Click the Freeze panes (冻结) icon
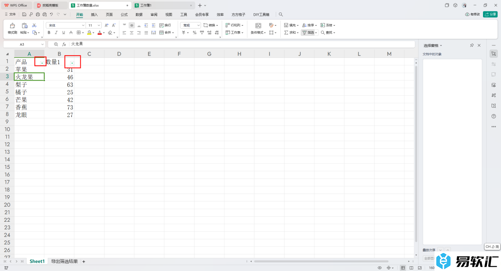This screenshot has width=501, height=271. click(323, 25)
